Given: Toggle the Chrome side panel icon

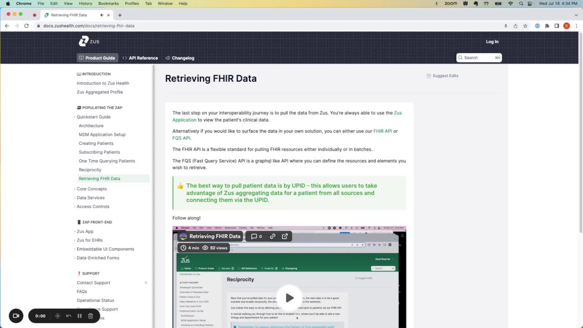Looking at the screenshot, I should click(x=557, y=26).
